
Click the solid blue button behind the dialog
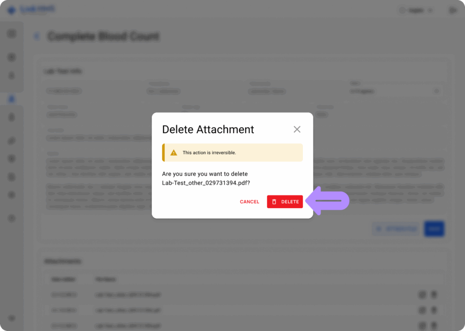pyautogui.click(x=434, y=229)
